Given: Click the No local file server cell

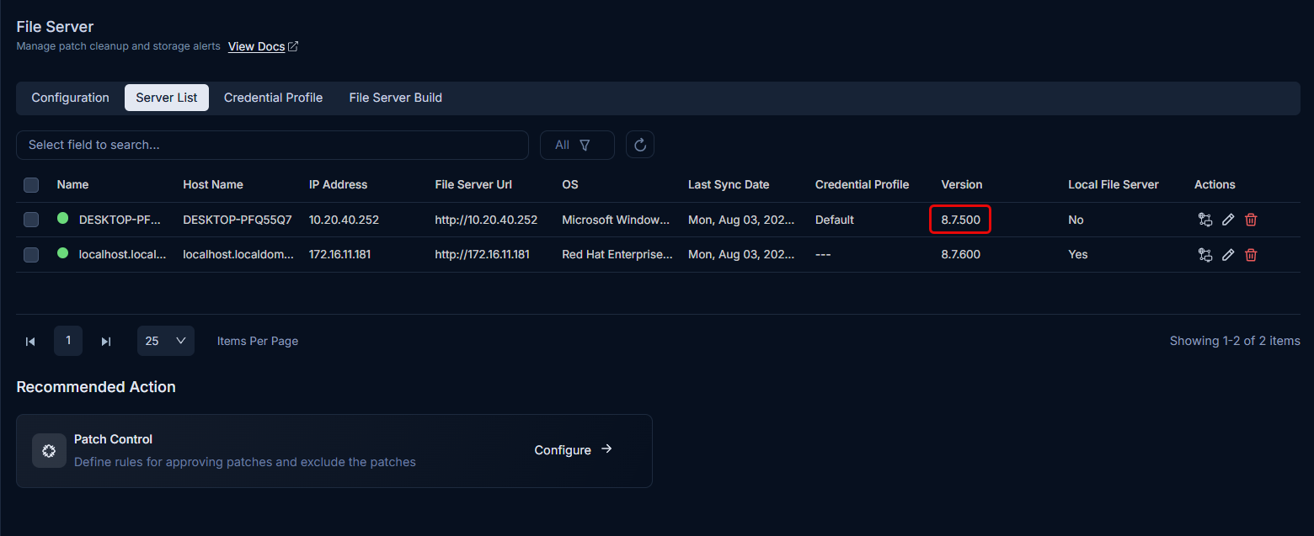Looking at the screenshot, I should [1076, 220].
